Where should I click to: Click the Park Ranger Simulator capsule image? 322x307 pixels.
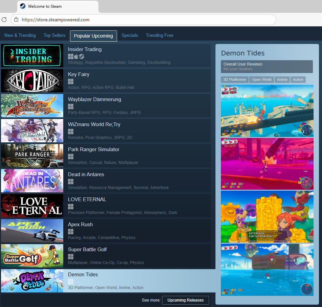point(32,156)
